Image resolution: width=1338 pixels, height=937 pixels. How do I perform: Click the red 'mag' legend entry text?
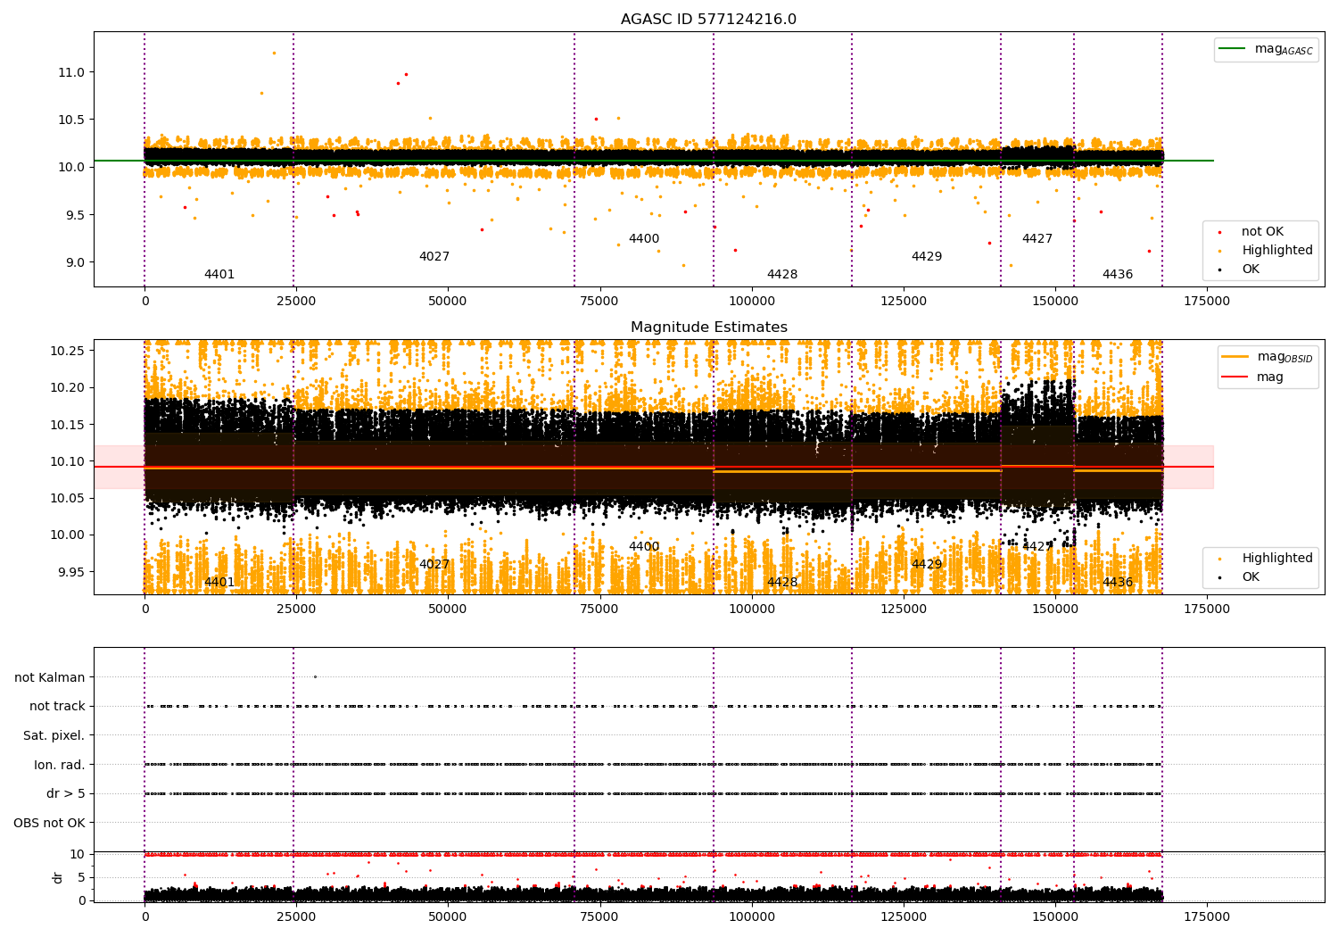pyautogui.click(x=1270, y=377)
